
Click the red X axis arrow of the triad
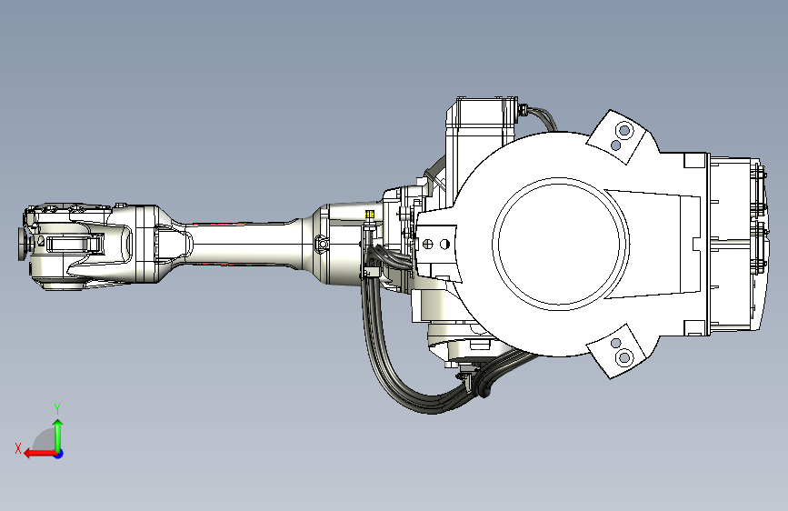39,454
